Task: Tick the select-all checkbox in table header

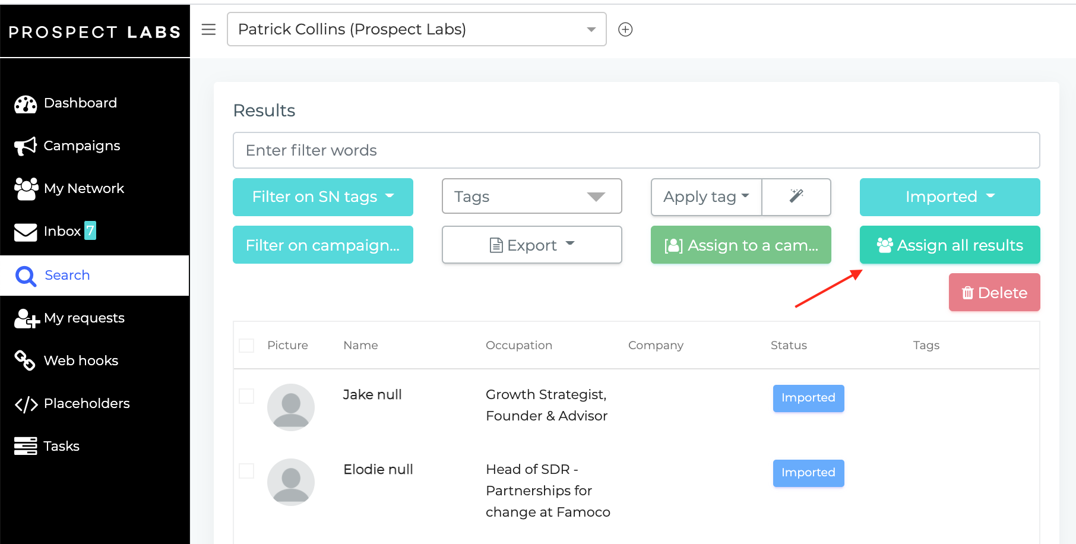Action: click(246, 346)
